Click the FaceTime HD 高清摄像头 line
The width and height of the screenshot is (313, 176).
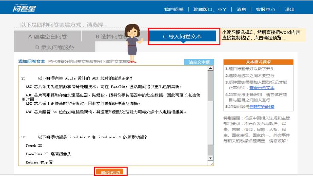pos(48,154)
